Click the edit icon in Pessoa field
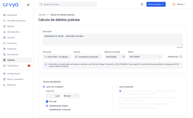This screenshot has height=118, width=193. (x=76, y=57)
